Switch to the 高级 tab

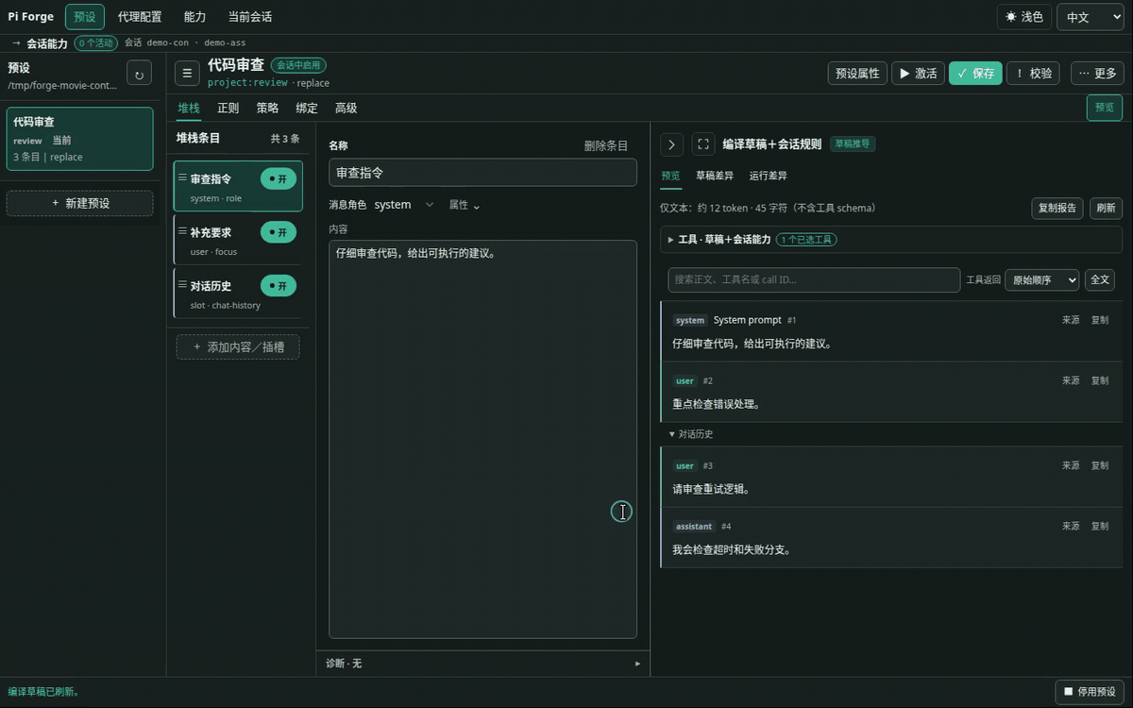tap(347, 108)
